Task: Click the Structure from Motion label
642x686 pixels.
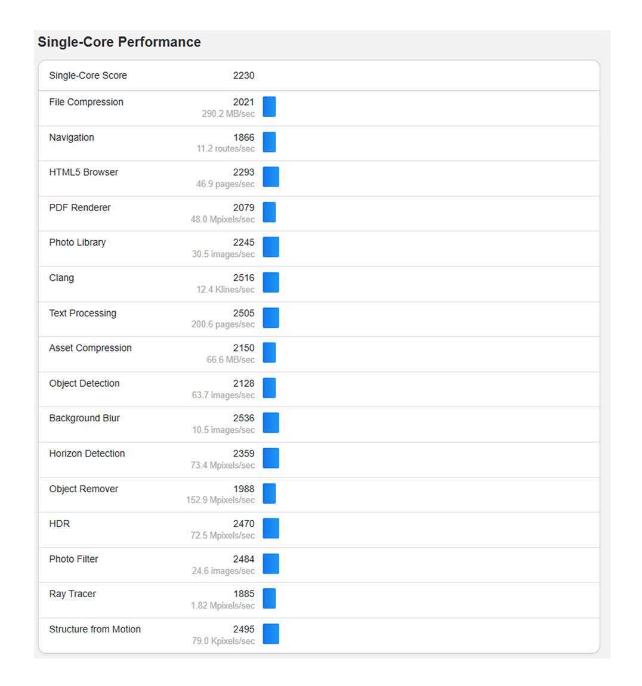Action: [95, 629]
